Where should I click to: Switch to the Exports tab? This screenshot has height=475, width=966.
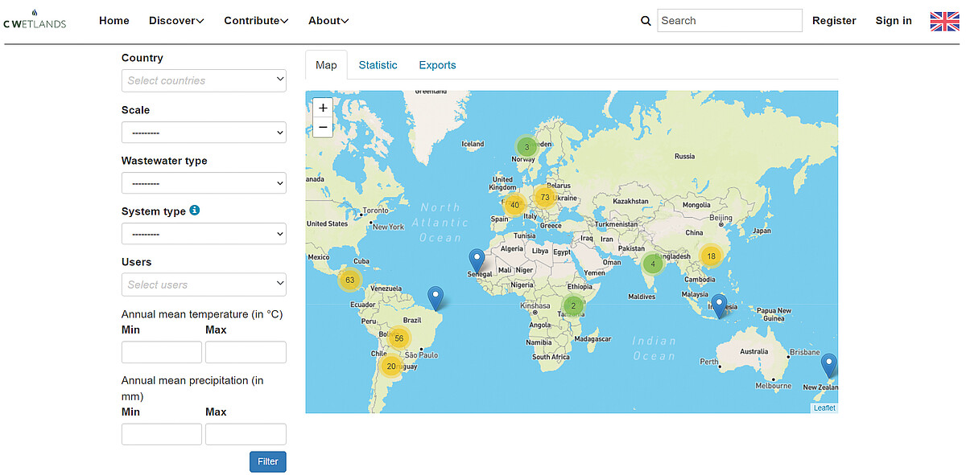[437, 65]
